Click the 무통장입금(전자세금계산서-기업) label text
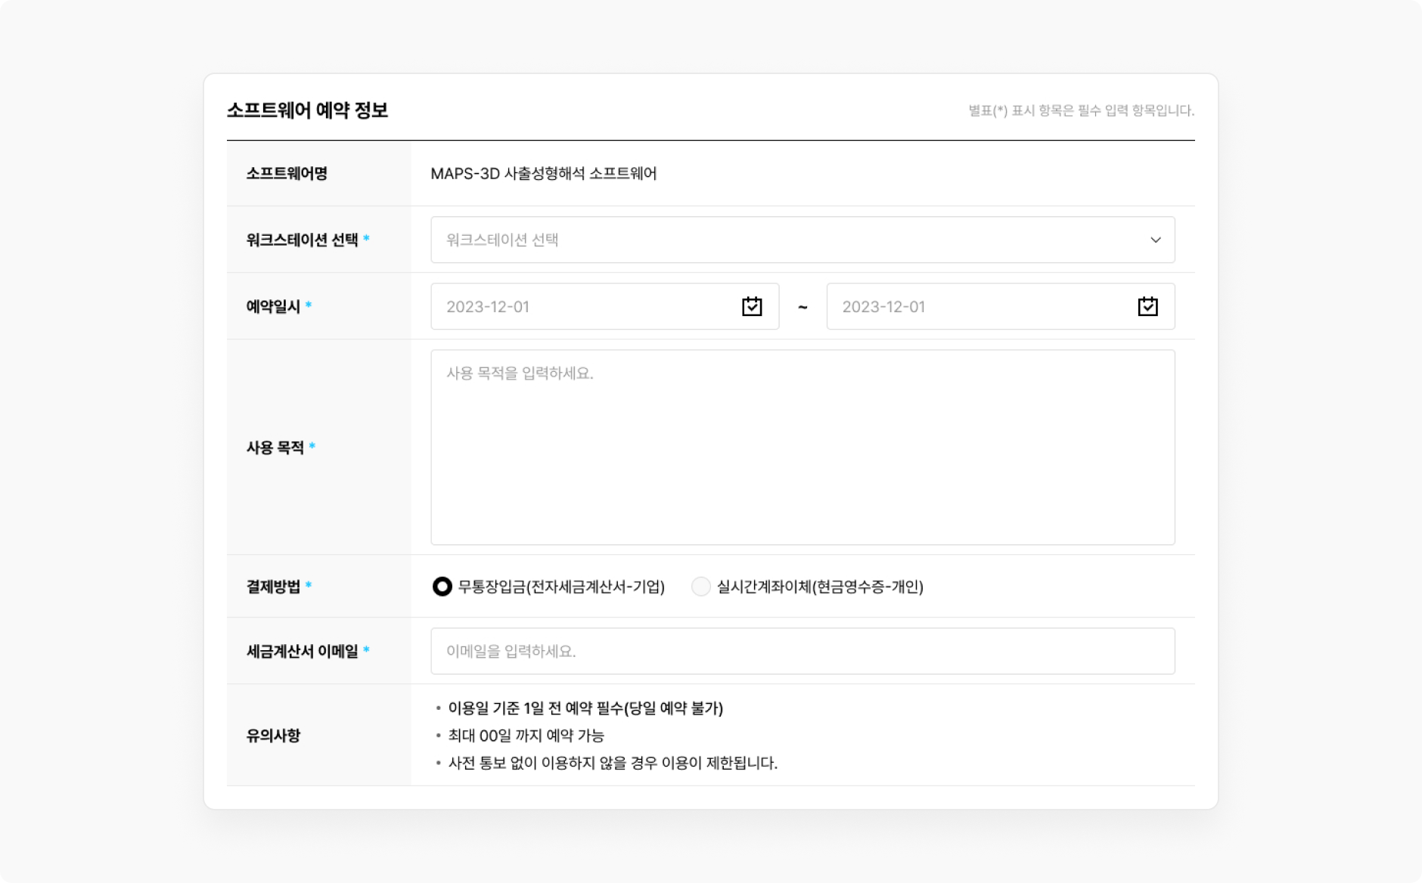The image size is (1422, 883). (x=561, y=587)
